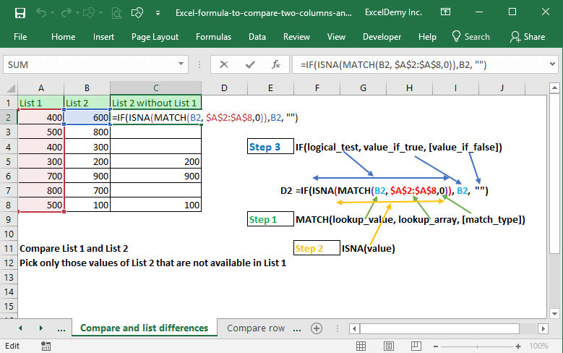Viewport: 563px width, 353px height.
Task: Open the View ribbon tab
Action: click(x=336, y=37)
